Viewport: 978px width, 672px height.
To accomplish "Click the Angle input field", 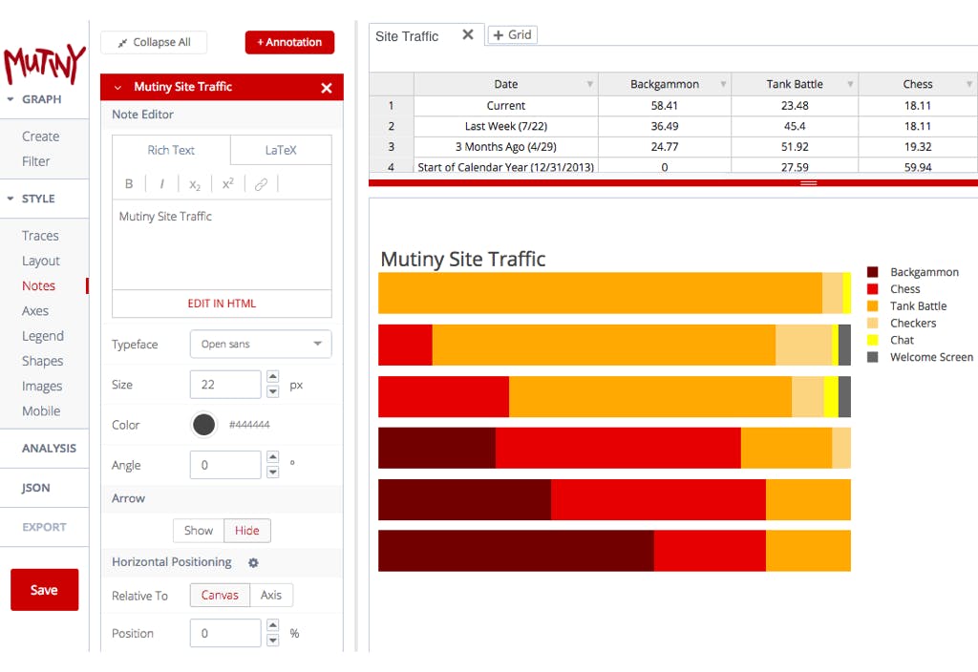I will (x=225, y=465).
